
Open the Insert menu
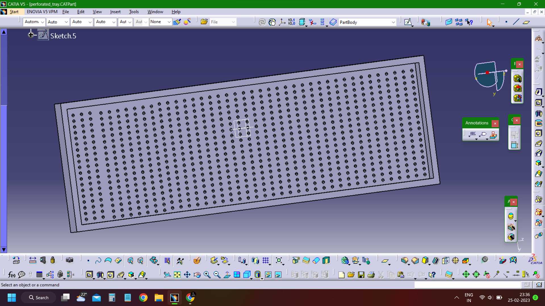click(x=115, y=12)
